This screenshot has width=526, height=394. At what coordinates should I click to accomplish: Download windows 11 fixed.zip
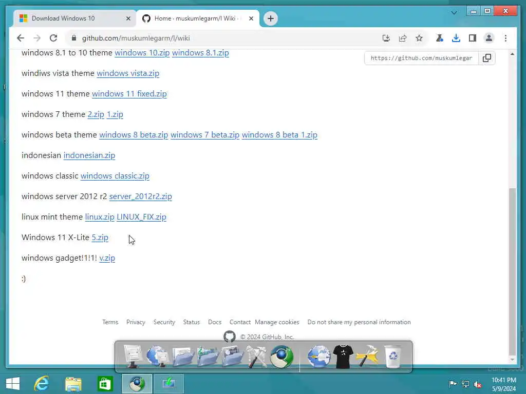129,94
